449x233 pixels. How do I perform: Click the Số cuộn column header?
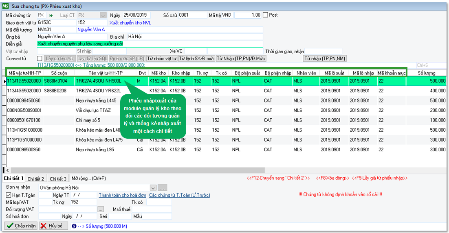59,73
